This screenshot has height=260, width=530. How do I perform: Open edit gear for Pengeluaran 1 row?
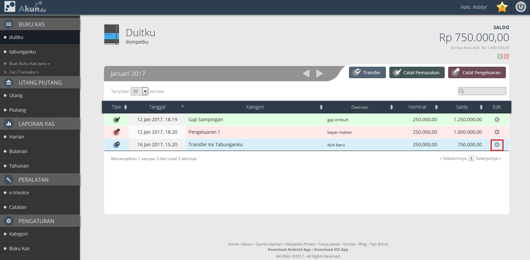pyautogui.click(x=497, y=132)
